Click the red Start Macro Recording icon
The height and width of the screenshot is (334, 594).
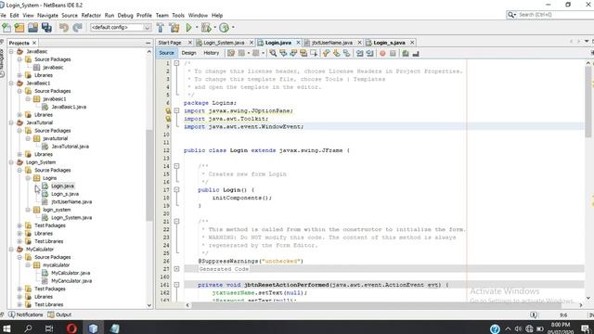(x=382, y=54)
